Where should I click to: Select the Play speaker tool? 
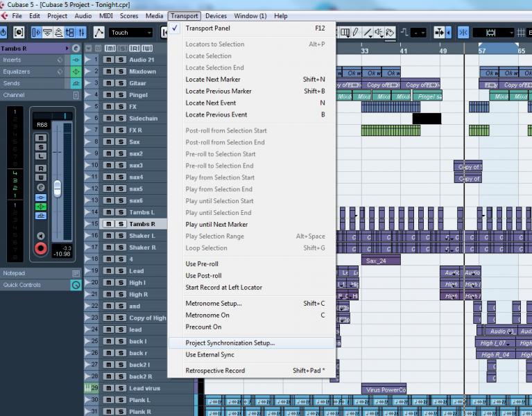[379, 33]
